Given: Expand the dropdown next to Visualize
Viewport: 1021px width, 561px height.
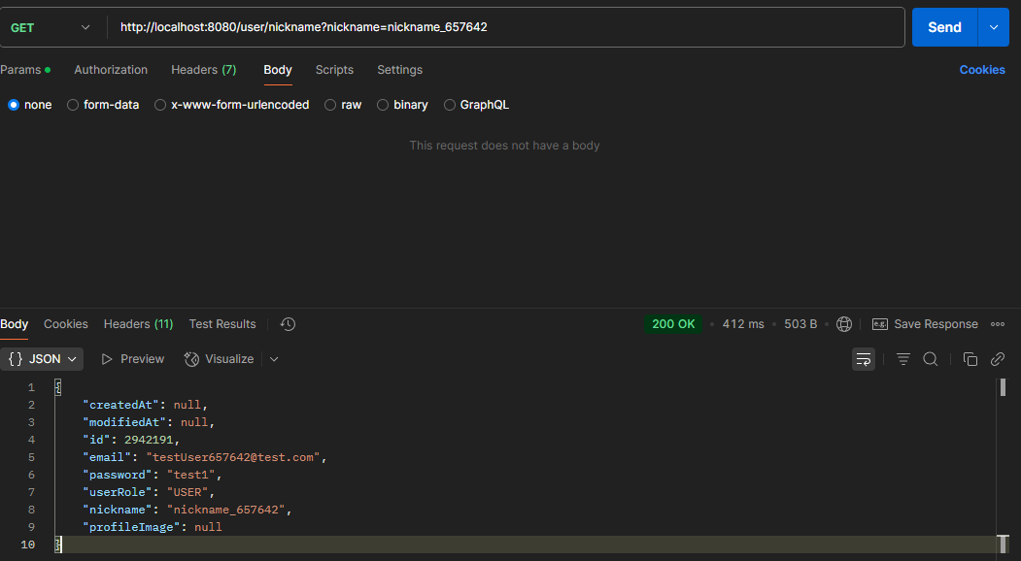Looking at the screenshot, I should point(274,359).
